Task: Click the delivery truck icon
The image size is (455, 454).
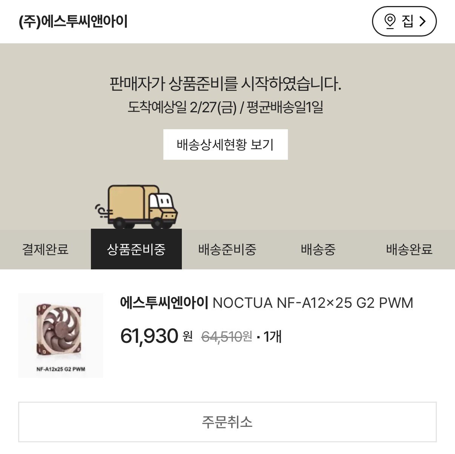Action: (137, 207)
